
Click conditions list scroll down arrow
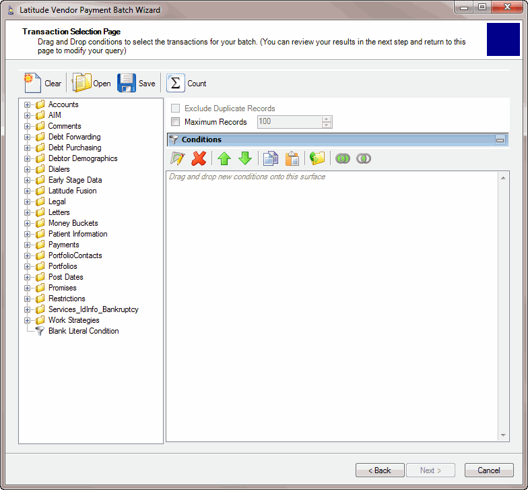(x=503, y=435)
